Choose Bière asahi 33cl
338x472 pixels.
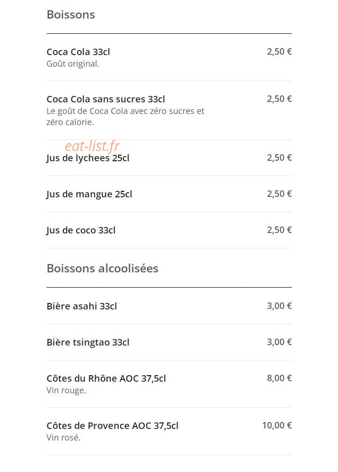point(169,306)
